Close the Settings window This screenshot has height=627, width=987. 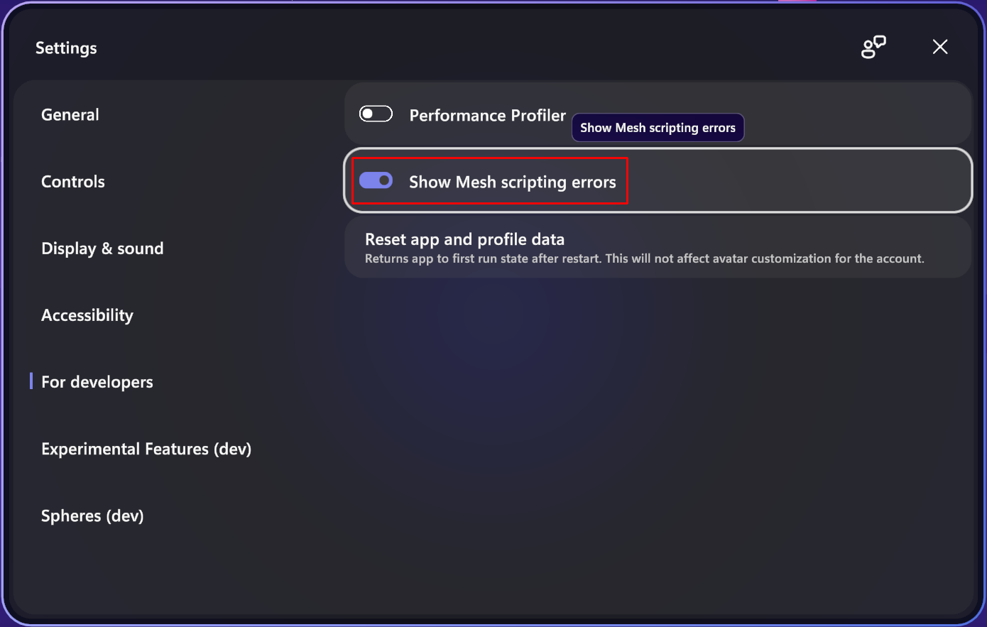(939, 47)
